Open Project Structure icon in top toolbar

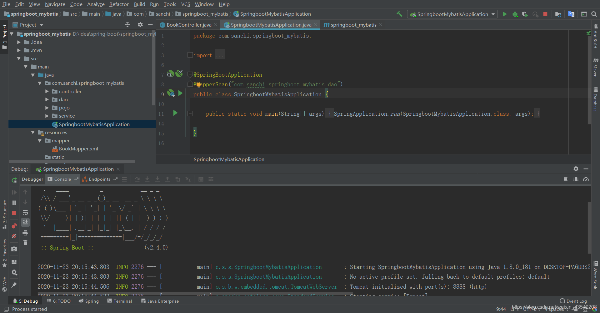coord(558,14)
